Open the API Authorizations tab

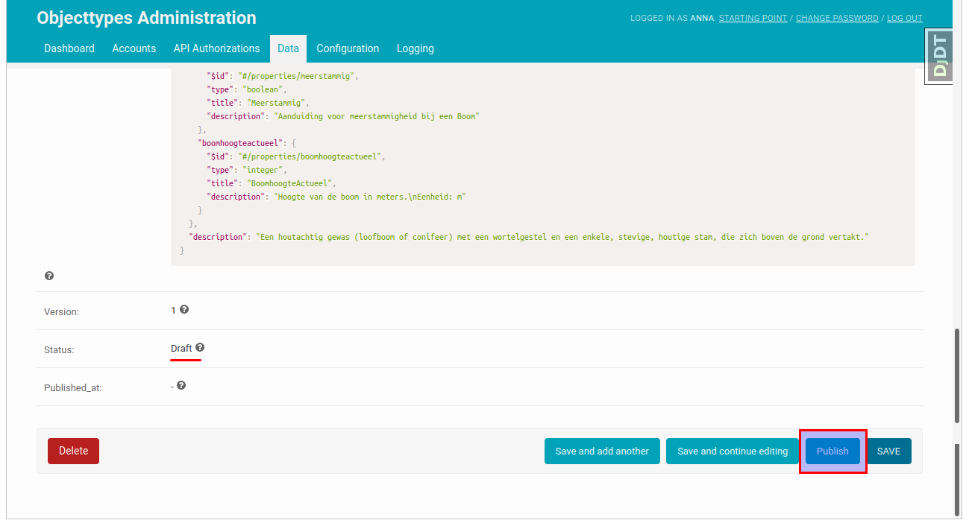[x=217, y=48]
